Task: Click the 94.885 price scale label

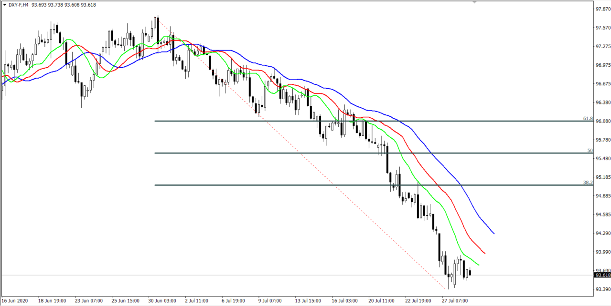Action: 601,196
